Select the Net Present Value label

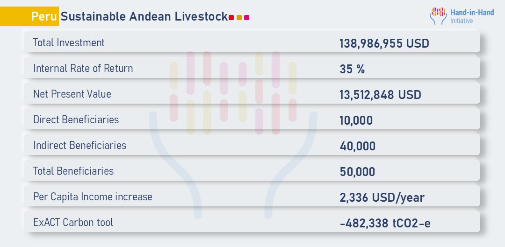click(x=72, y=94)
